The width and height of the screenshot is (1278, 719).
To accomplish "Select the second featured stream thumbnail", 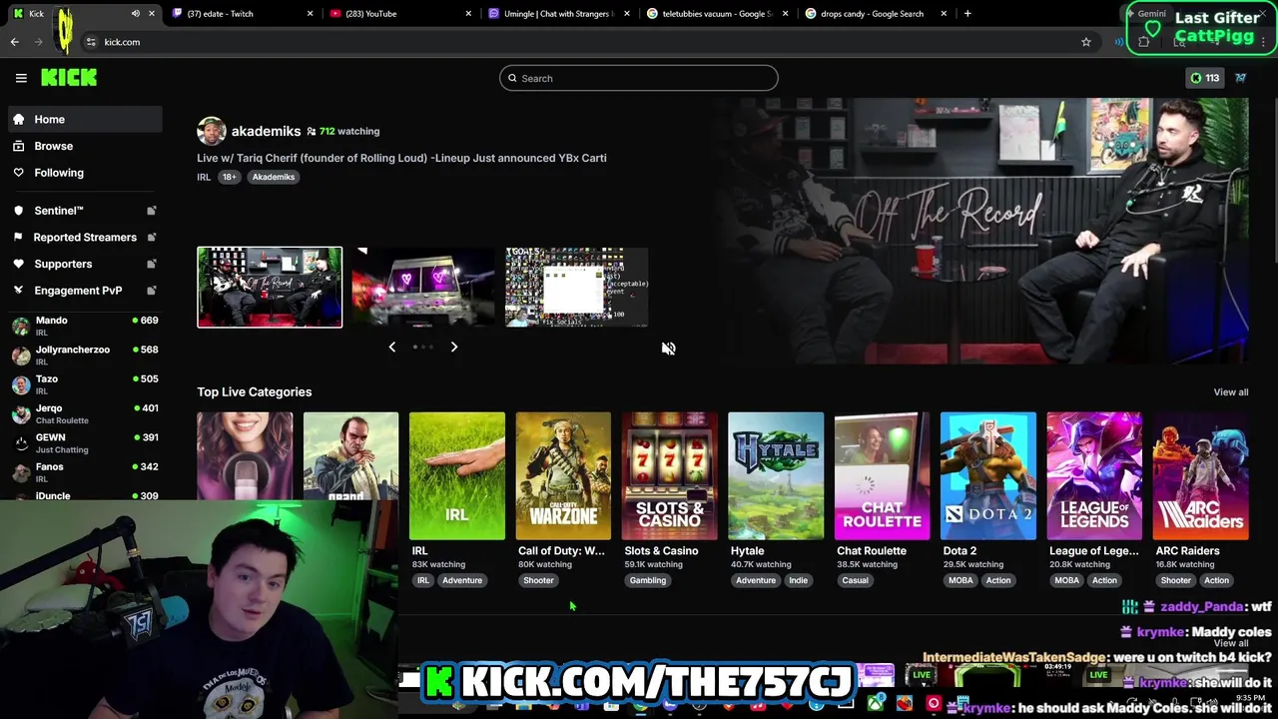I will [423, 288].
